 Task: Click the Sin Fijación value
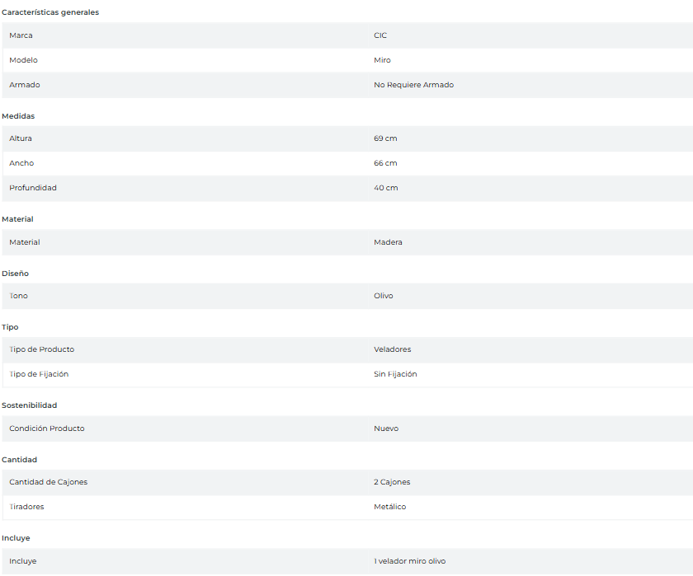395,374
